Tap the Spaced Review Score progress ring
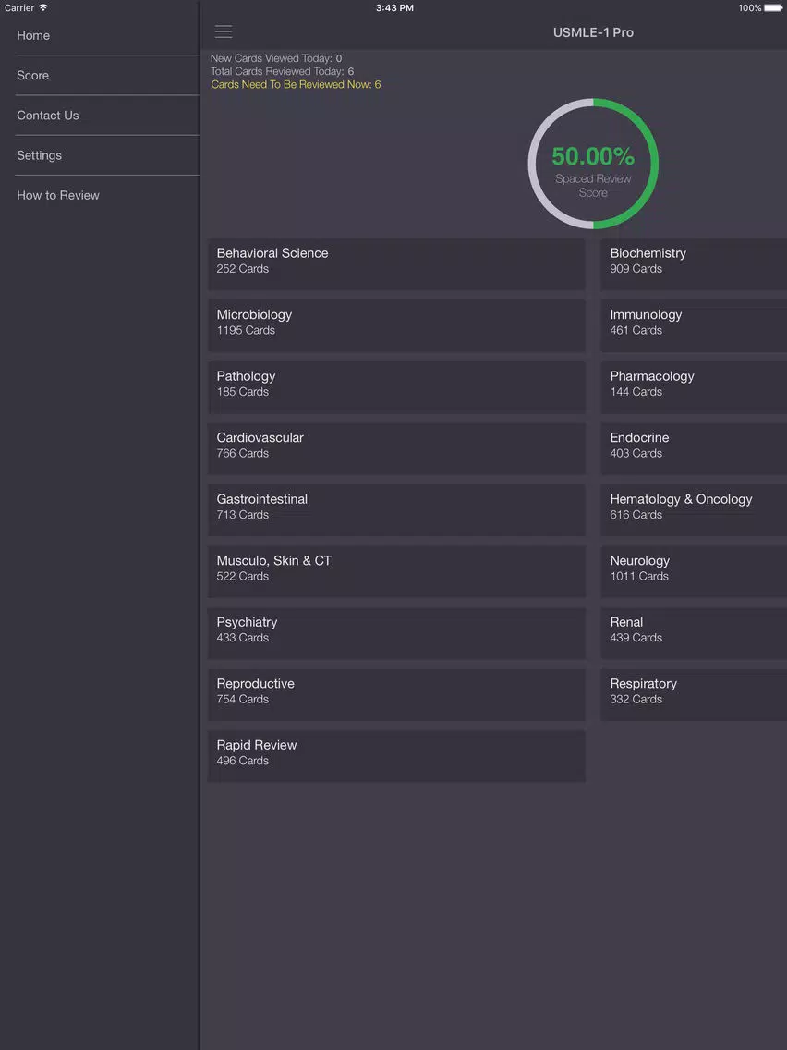 coord(593,164)
